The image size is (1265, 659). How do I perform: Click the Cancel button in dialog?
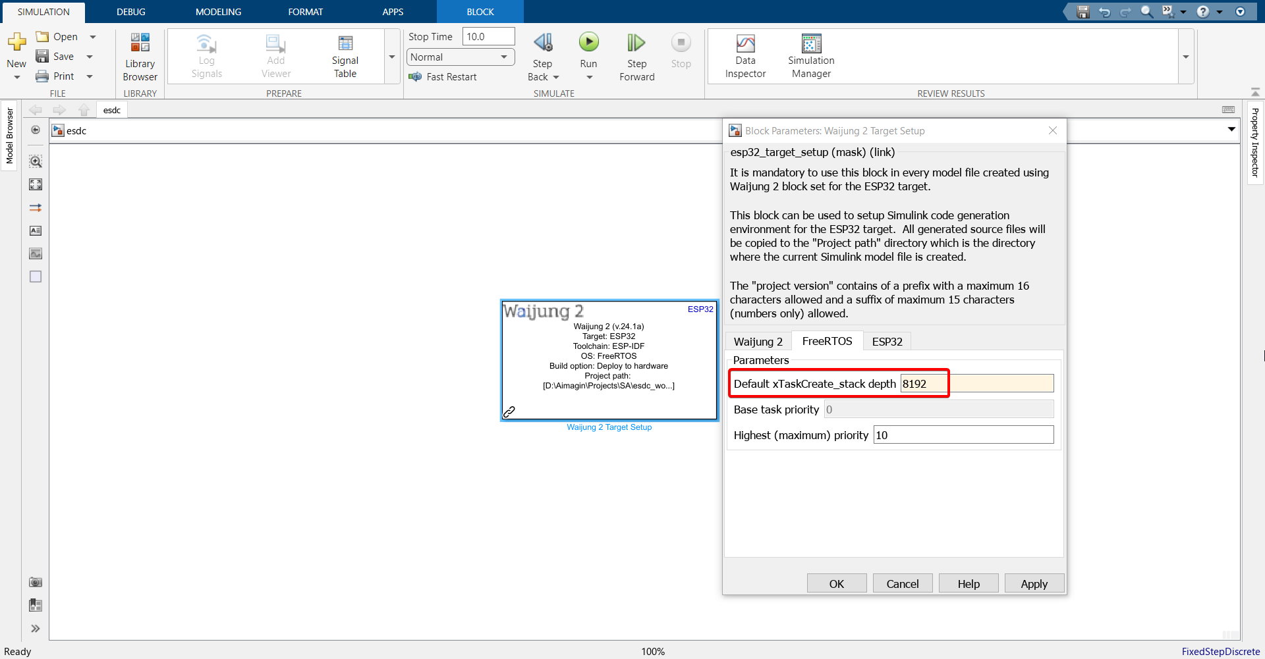(902, 584)
